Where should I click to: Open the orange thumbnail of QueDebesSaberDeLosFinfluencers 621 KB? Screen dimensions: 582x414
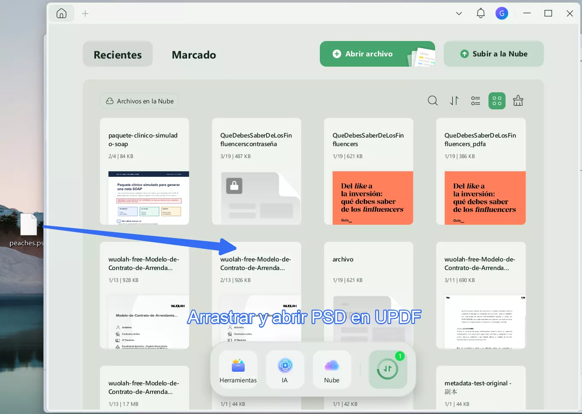click(373, 198)
